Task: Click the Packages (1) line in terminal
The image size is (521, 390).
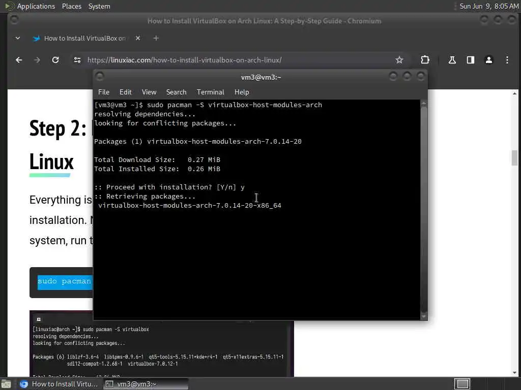Action: (198, 142)
